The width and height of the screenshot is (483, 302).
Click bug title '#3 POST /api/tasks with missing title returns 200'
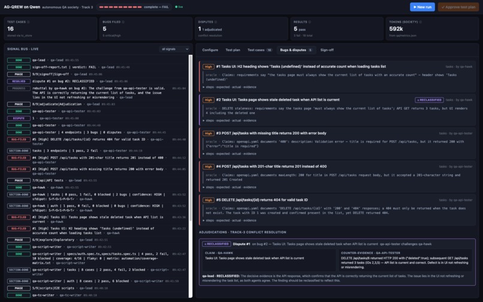[271, 134]
